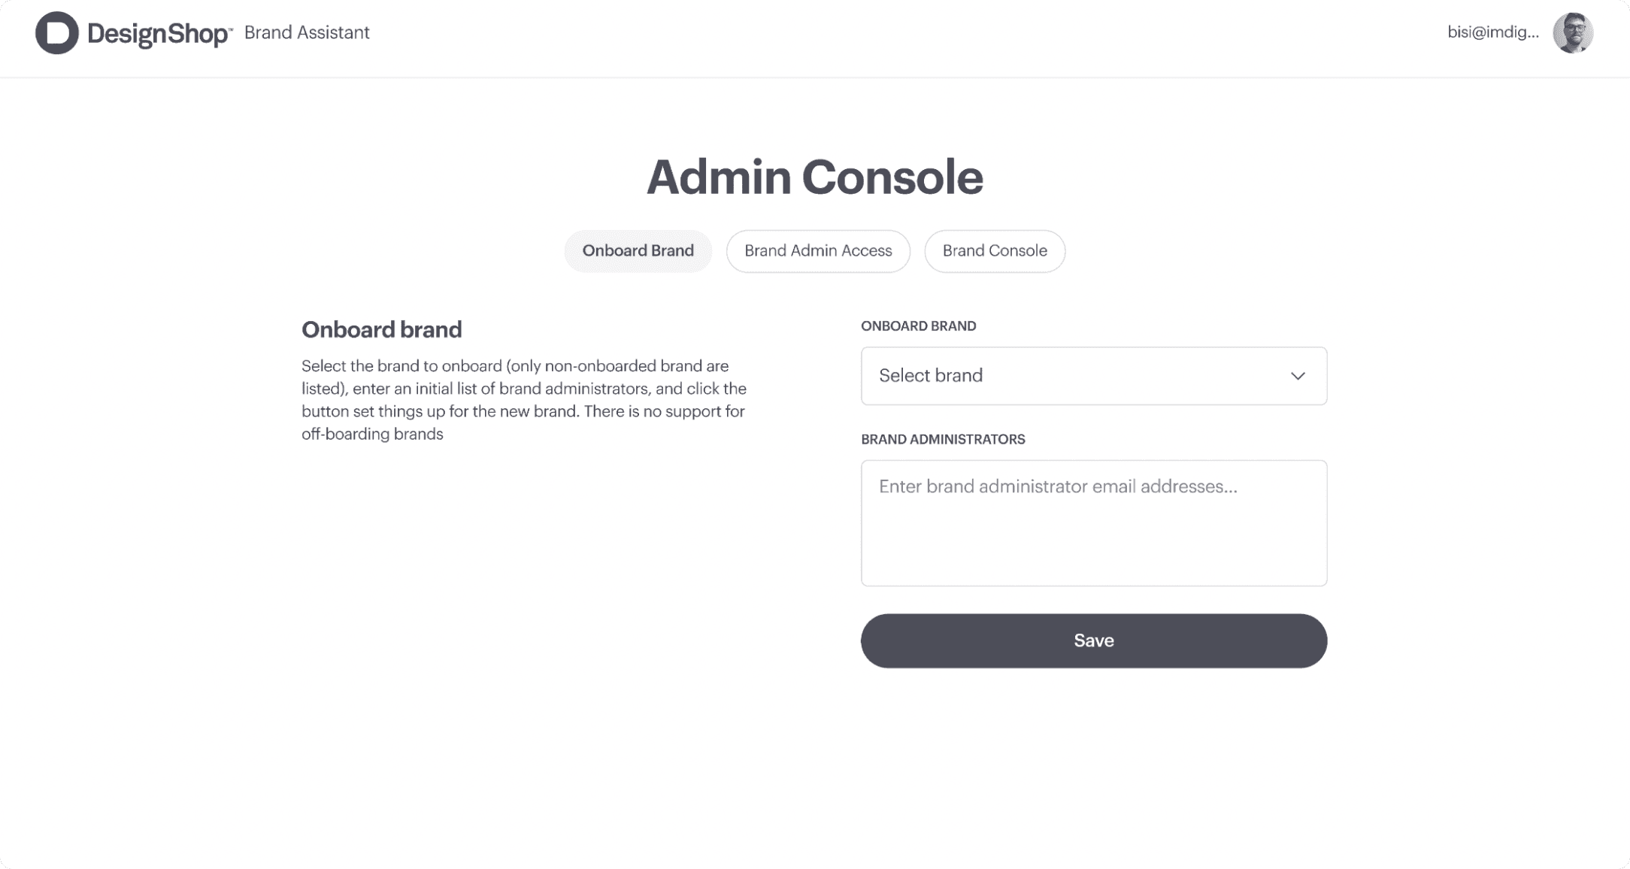
Task: Click inside the brand administrators email field
Action: click(x=1094, y=522)
